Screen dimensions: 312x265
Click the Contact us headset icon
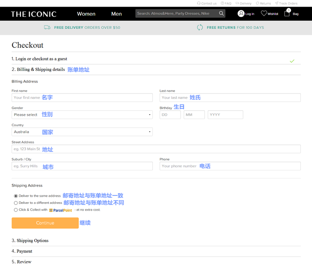point(199,3)
